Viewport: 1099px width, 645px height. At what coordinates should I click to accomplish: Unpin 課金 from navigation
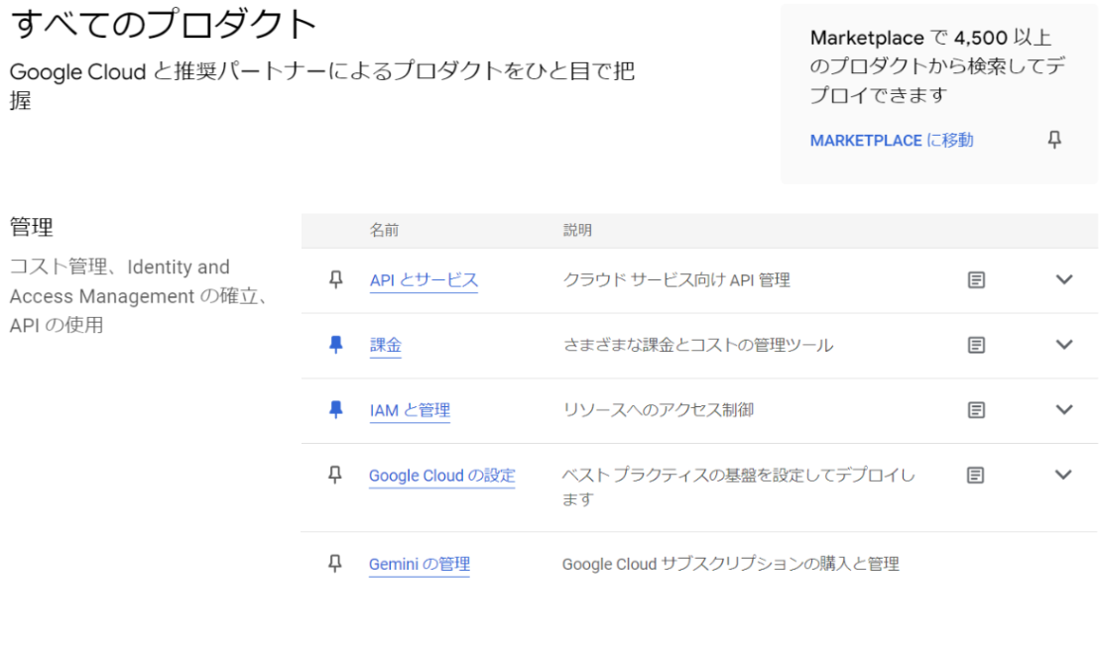click(x=336, y=345)
